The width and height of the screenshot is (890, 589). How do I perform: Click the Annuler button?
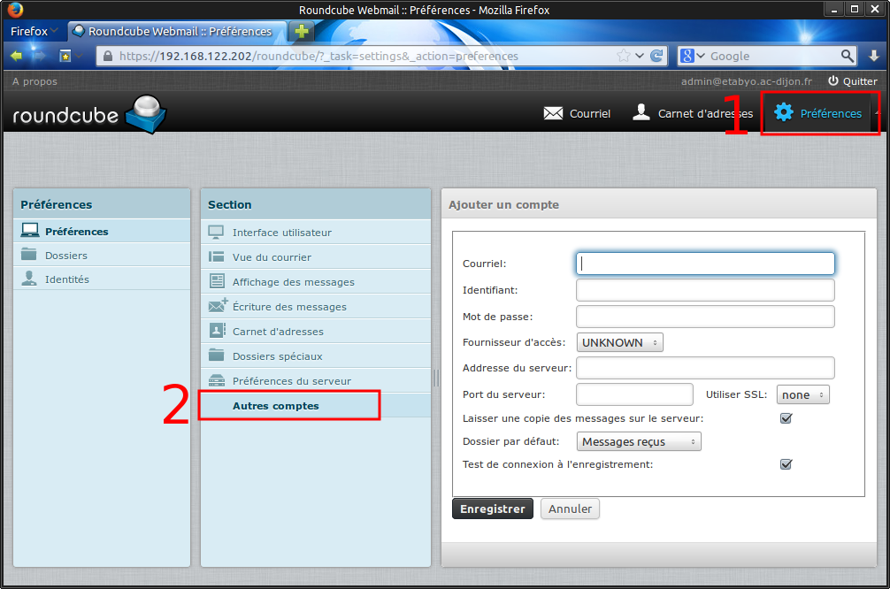click(x=570, y=509)
